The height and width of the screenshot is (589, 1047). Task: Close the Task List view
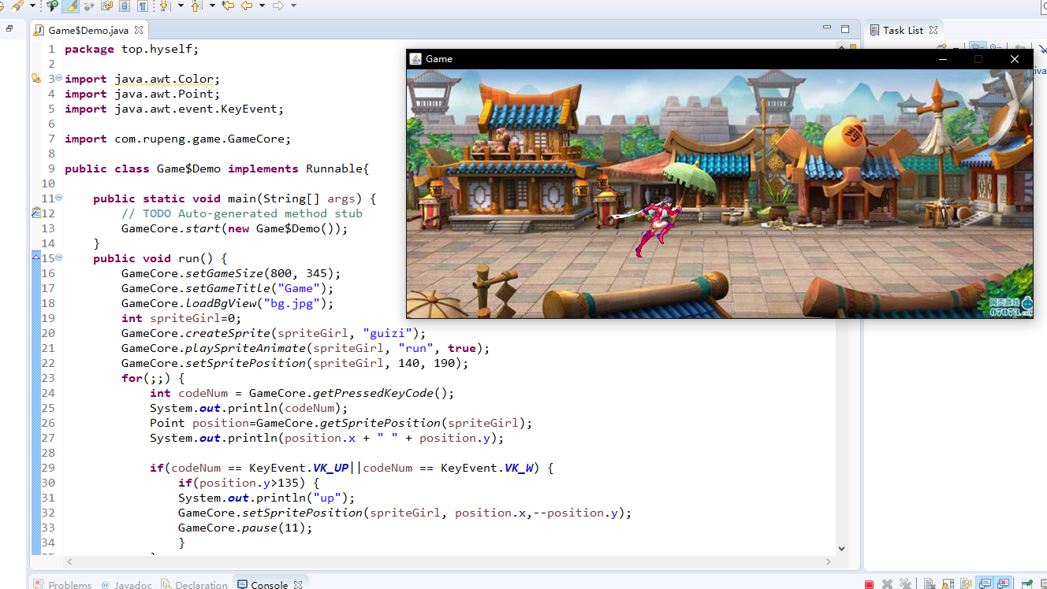[x=933, y=30]
